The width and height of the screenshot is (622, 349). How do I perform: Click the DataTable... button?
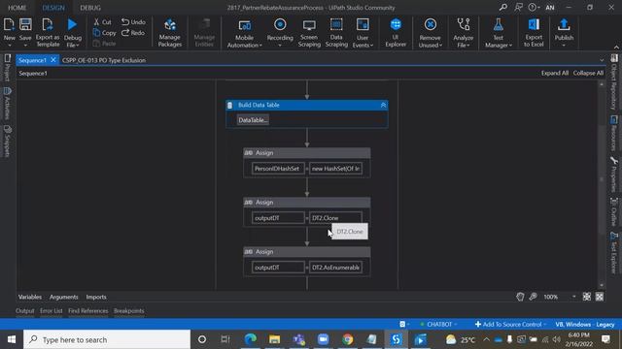pyautogui.click(x=253, y=120)
